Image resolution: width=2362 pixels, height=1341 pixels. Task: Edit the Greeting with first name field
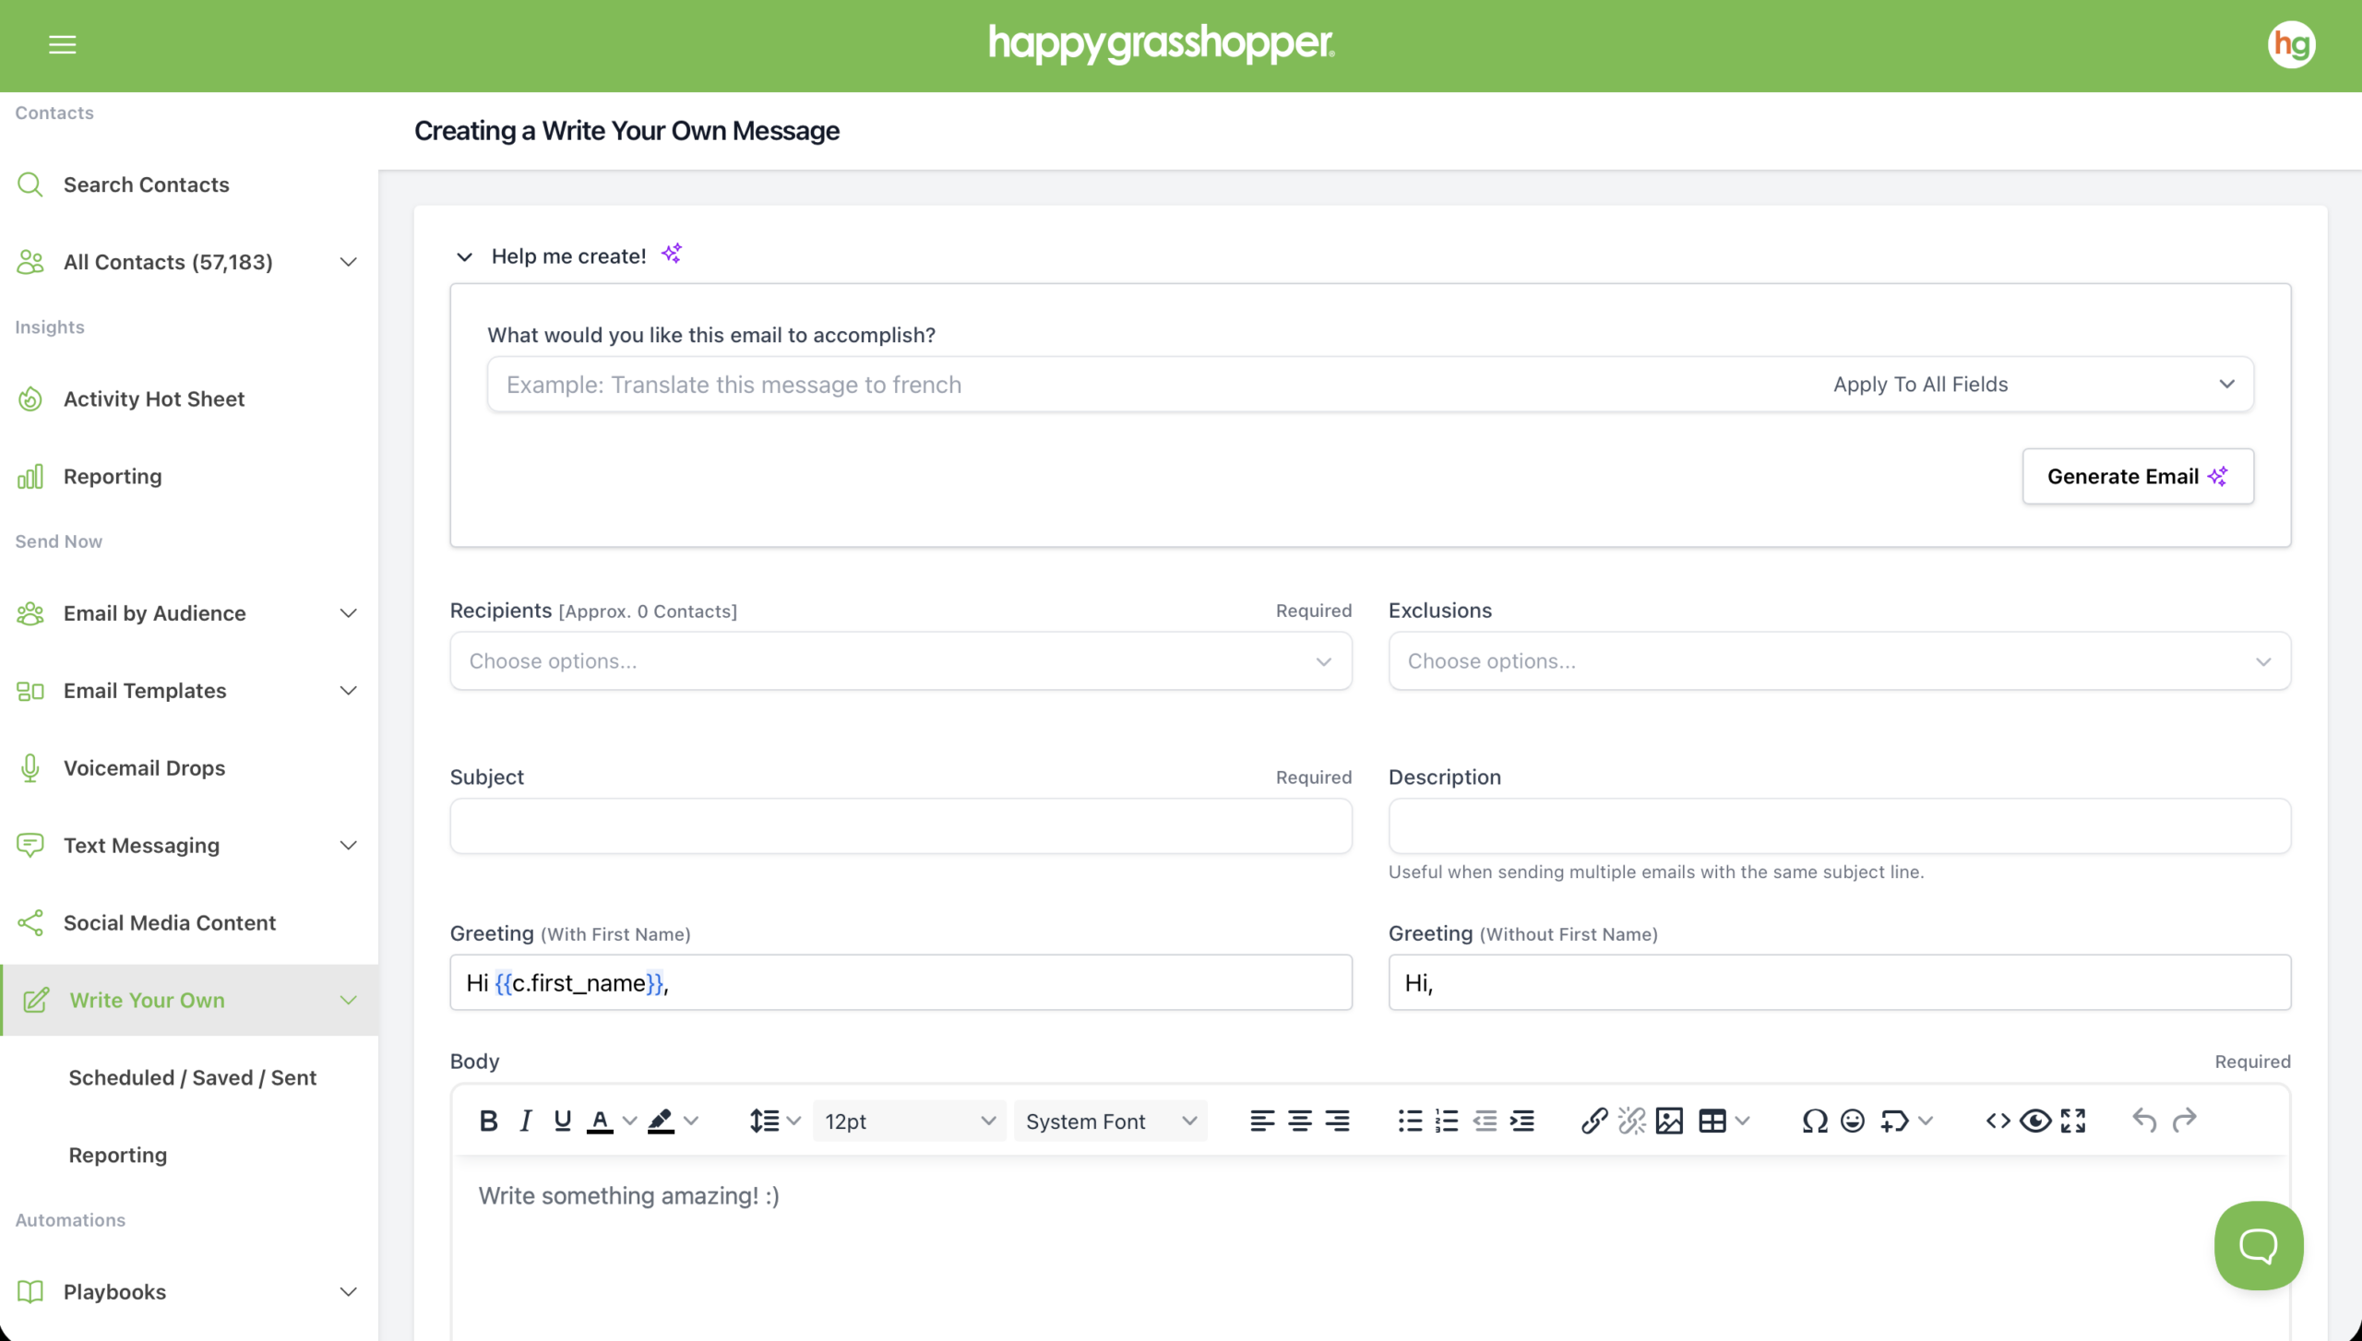click(x=901, y=982)
